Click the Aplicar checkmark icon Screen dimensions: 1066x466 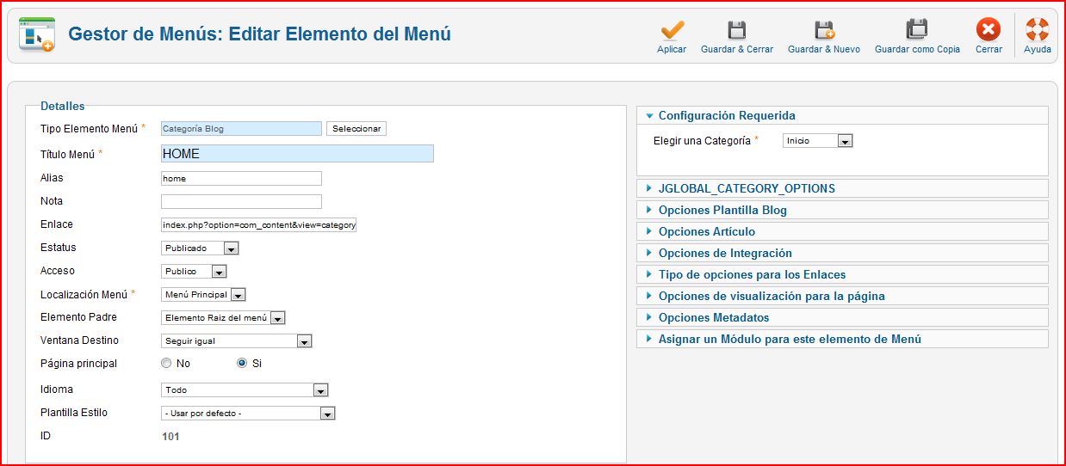(672, 30)
